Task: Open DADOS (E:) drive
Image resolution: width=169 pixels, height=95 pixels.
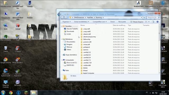Action: click(70, 65)
